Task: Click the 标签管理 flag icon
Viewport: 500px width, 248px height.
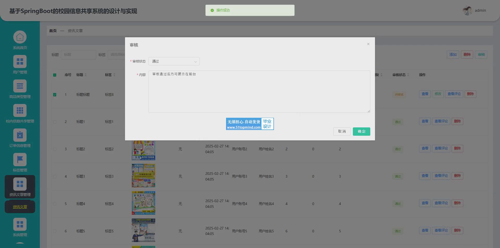Action: coord(20,160)
